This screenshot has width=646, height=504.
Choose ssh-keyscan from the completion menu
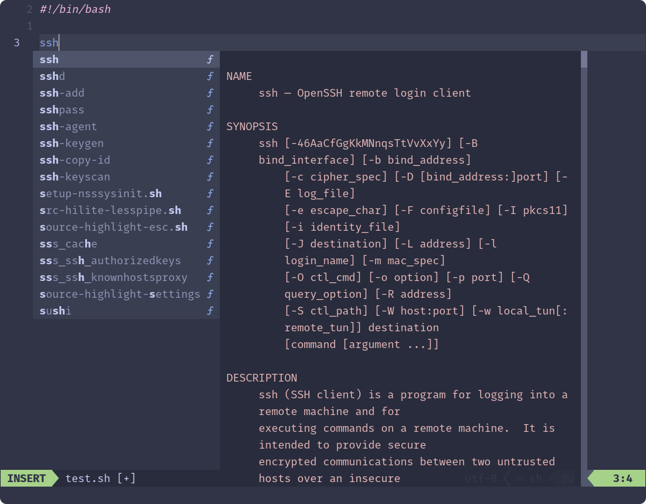coord(126,177)
